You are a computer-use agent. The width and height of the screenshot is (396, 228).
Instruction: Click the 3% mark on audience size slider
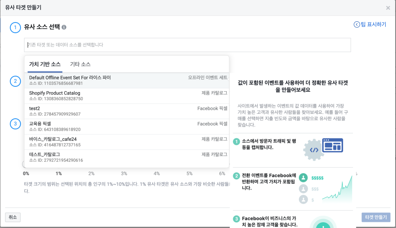(x=124, y=174)
